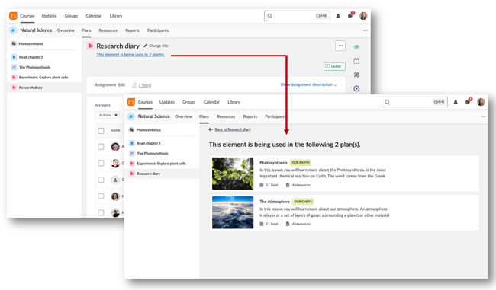Click the Natural Science course icon in front window
This screenshot has height=290, width=496.
click(130, 116)
